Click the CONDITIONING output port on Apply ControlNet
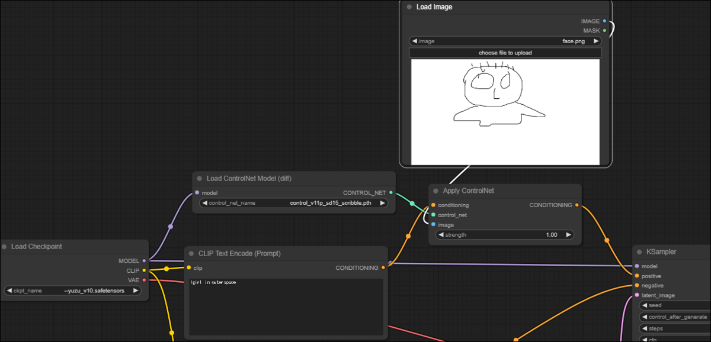 (577, 205)
